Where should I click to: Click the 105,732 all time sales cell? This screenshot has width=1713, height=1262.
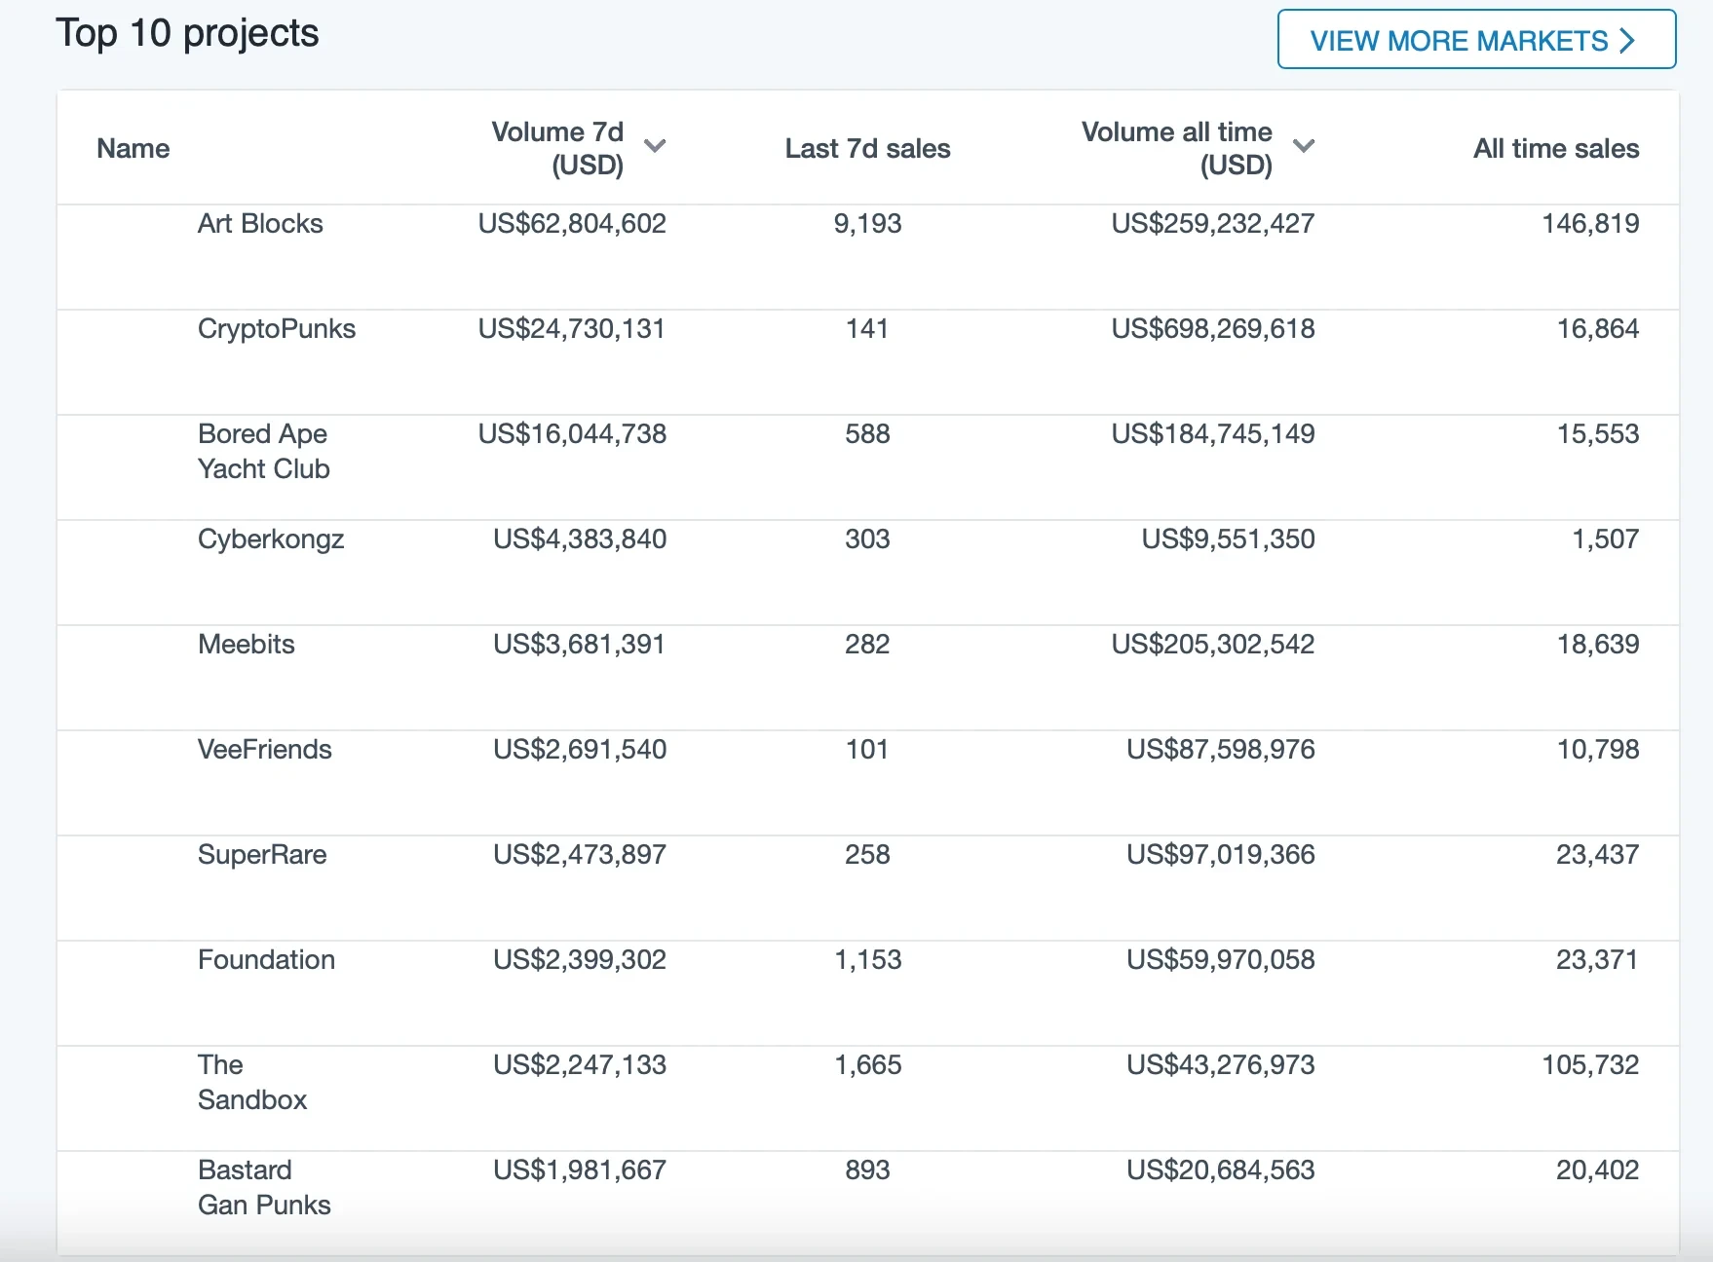pyautogui.click(x=1590, y=1065)
